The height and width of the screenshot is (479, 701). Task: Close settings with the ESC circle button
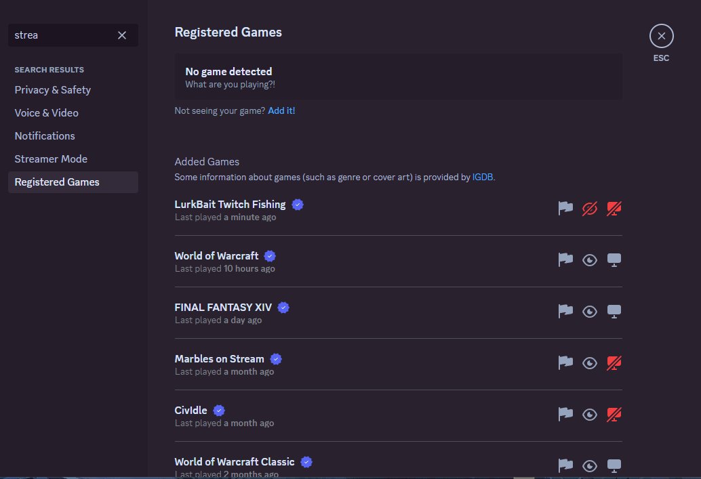tap(661, 36)
